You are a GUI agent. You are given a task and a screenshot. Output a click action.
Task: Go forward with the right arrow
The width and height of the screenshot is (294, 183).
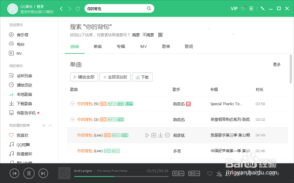coord(70,9)
